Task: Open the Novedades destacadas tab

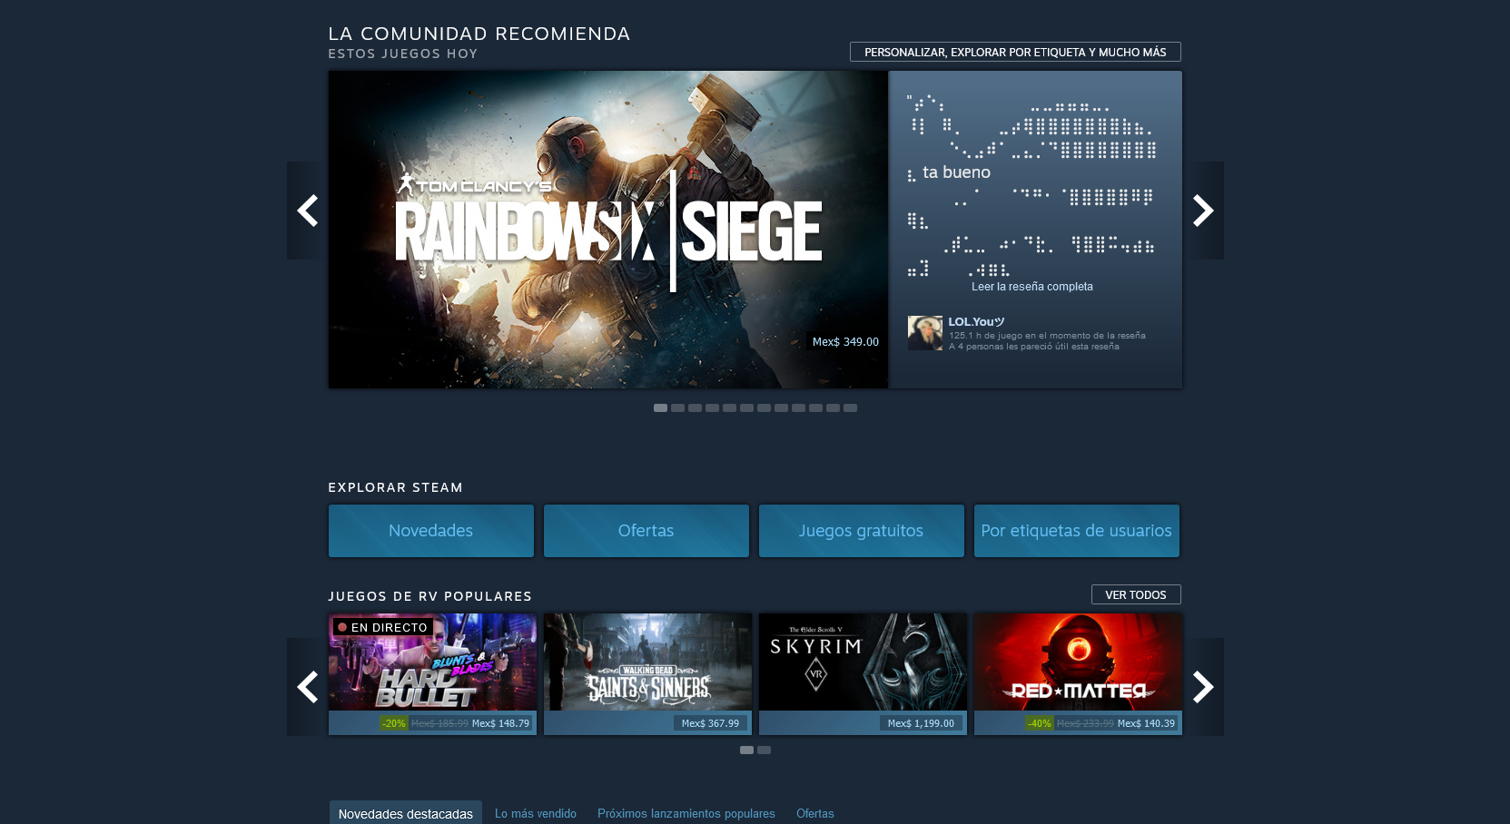Action: tap(405, 813)
